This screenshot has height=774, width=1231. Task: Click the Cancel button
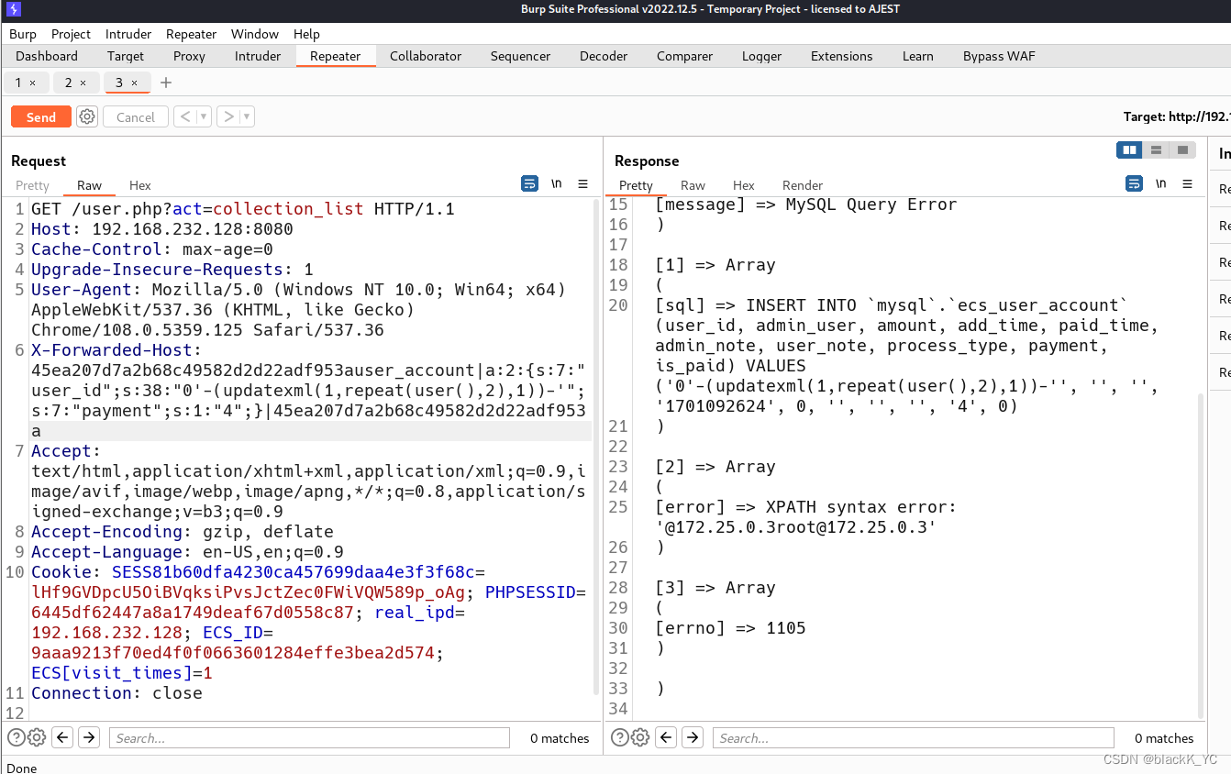click(136, 116)
